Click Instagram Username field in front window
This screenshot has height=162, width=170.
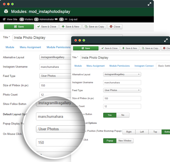(122, 83)
